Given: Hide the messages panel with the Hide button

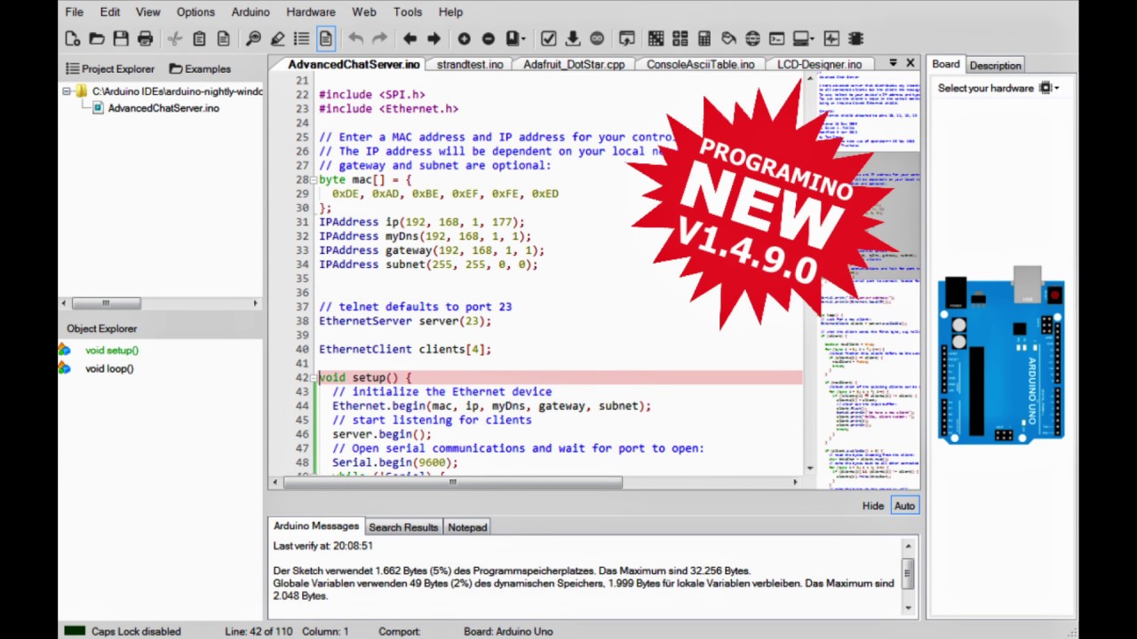Looking at the screenshot, I should [x=872, y=505].
